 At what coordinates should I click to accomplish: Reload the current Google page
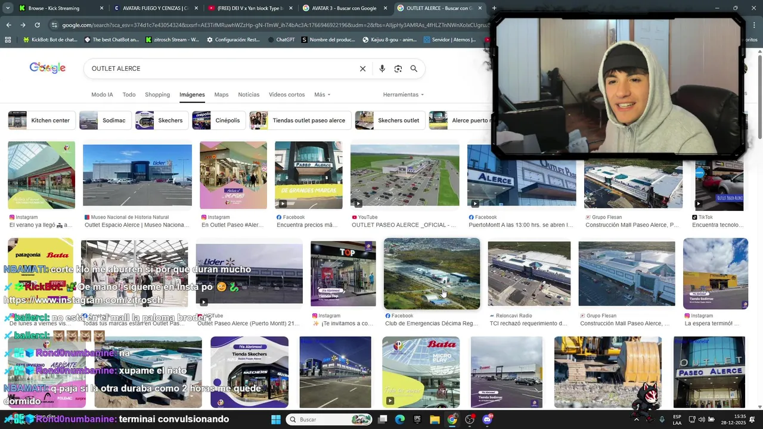[x=37, y=25]
